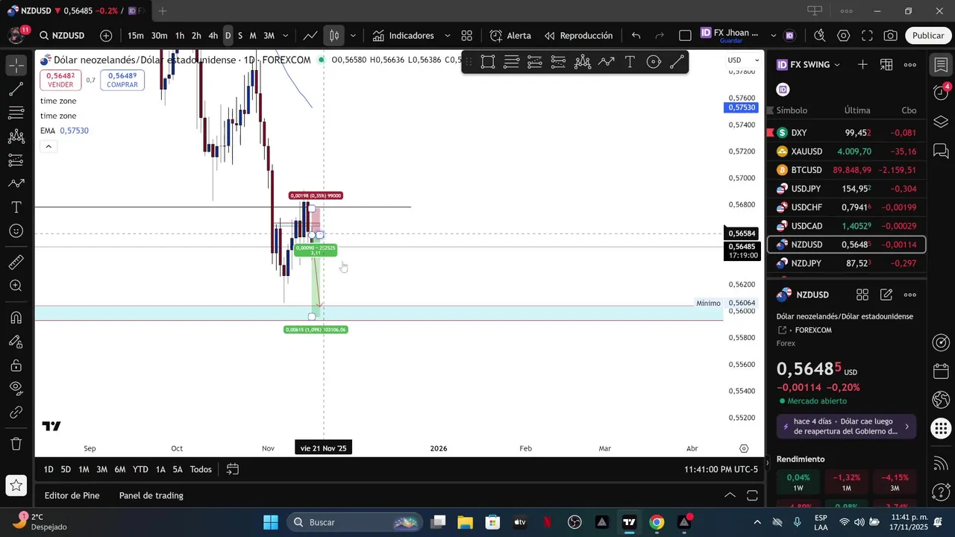Click the zoom in magnifier tool
The height and width of the screenshot is (537, 955).
pos(16,286)
